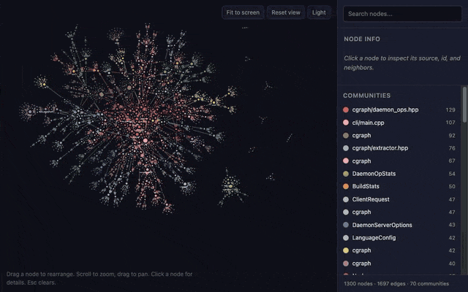Click the count 107 next to cli/main.cpp

pos(450,123)
